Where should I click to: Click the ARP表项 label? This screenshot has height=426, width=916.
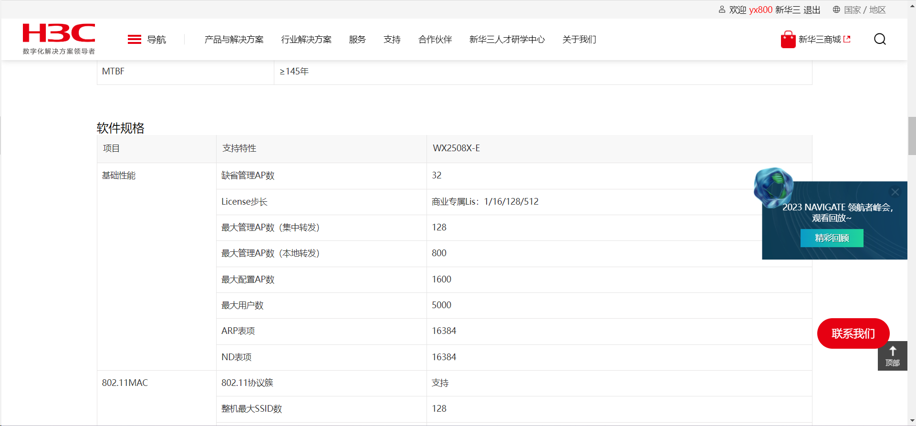coord(238,331)
